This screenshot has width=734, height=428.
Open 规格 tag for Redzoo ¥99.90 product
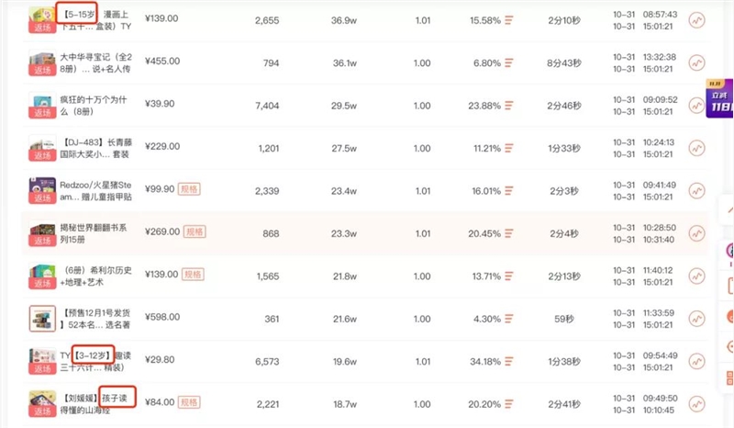coord(189,189)
